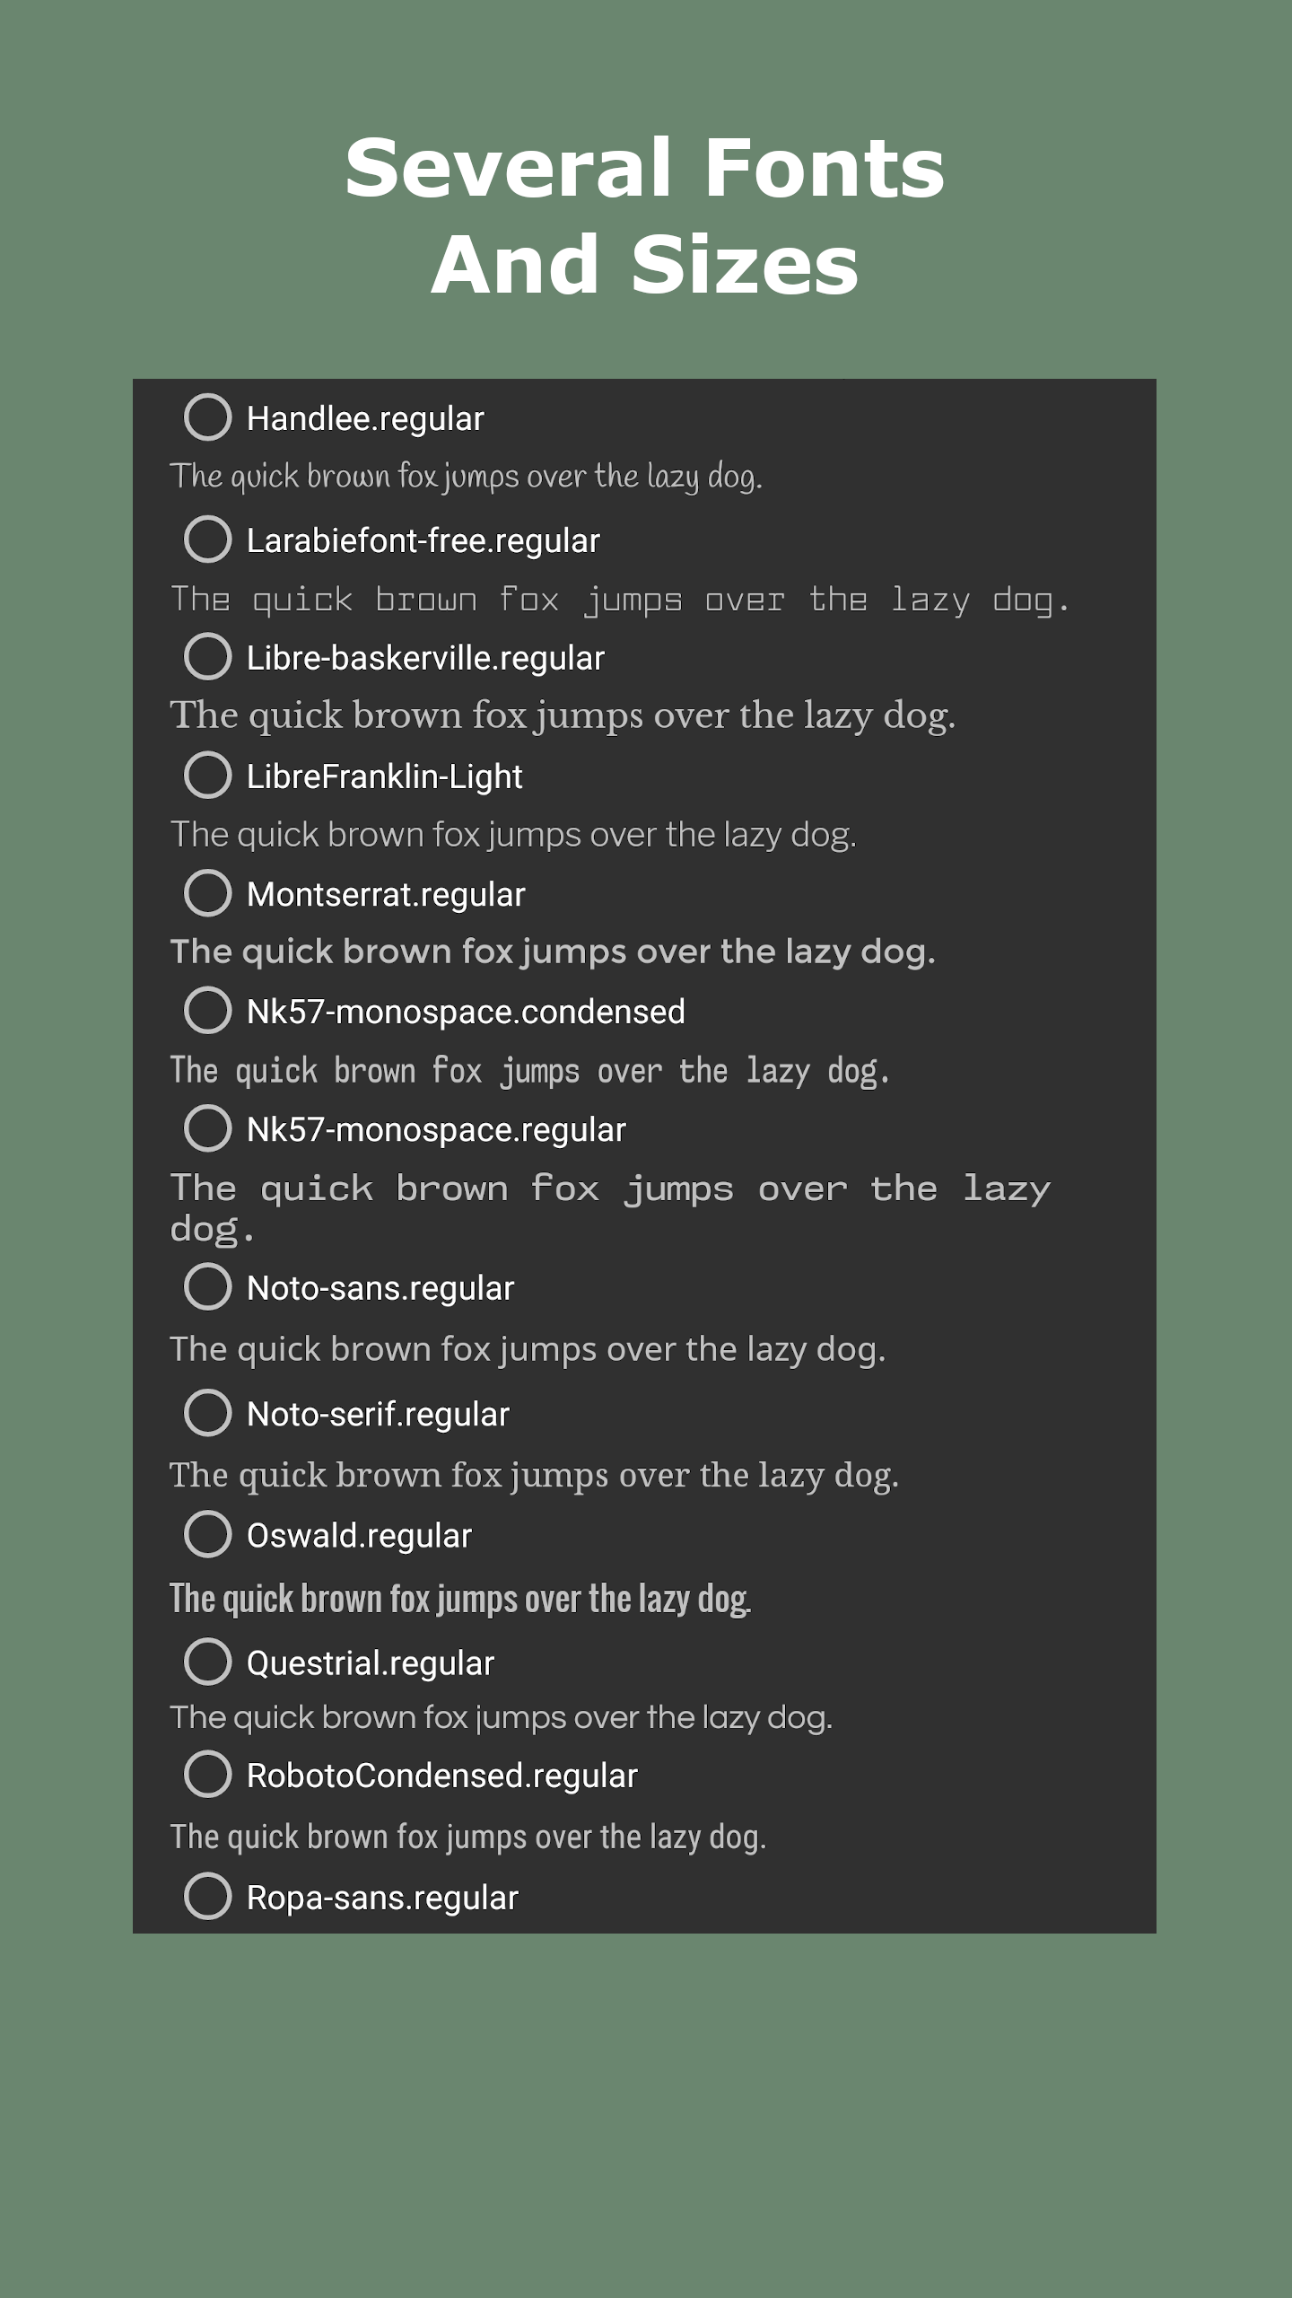Viewport: 1292px width, 2298px height.
Task: Select the RobotoCondensed.regular radio button
Action: tap(207, 1775)
